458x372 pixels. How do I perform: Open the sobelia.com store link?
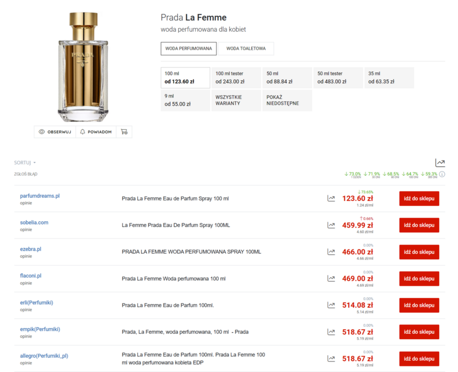click(34, 222)
